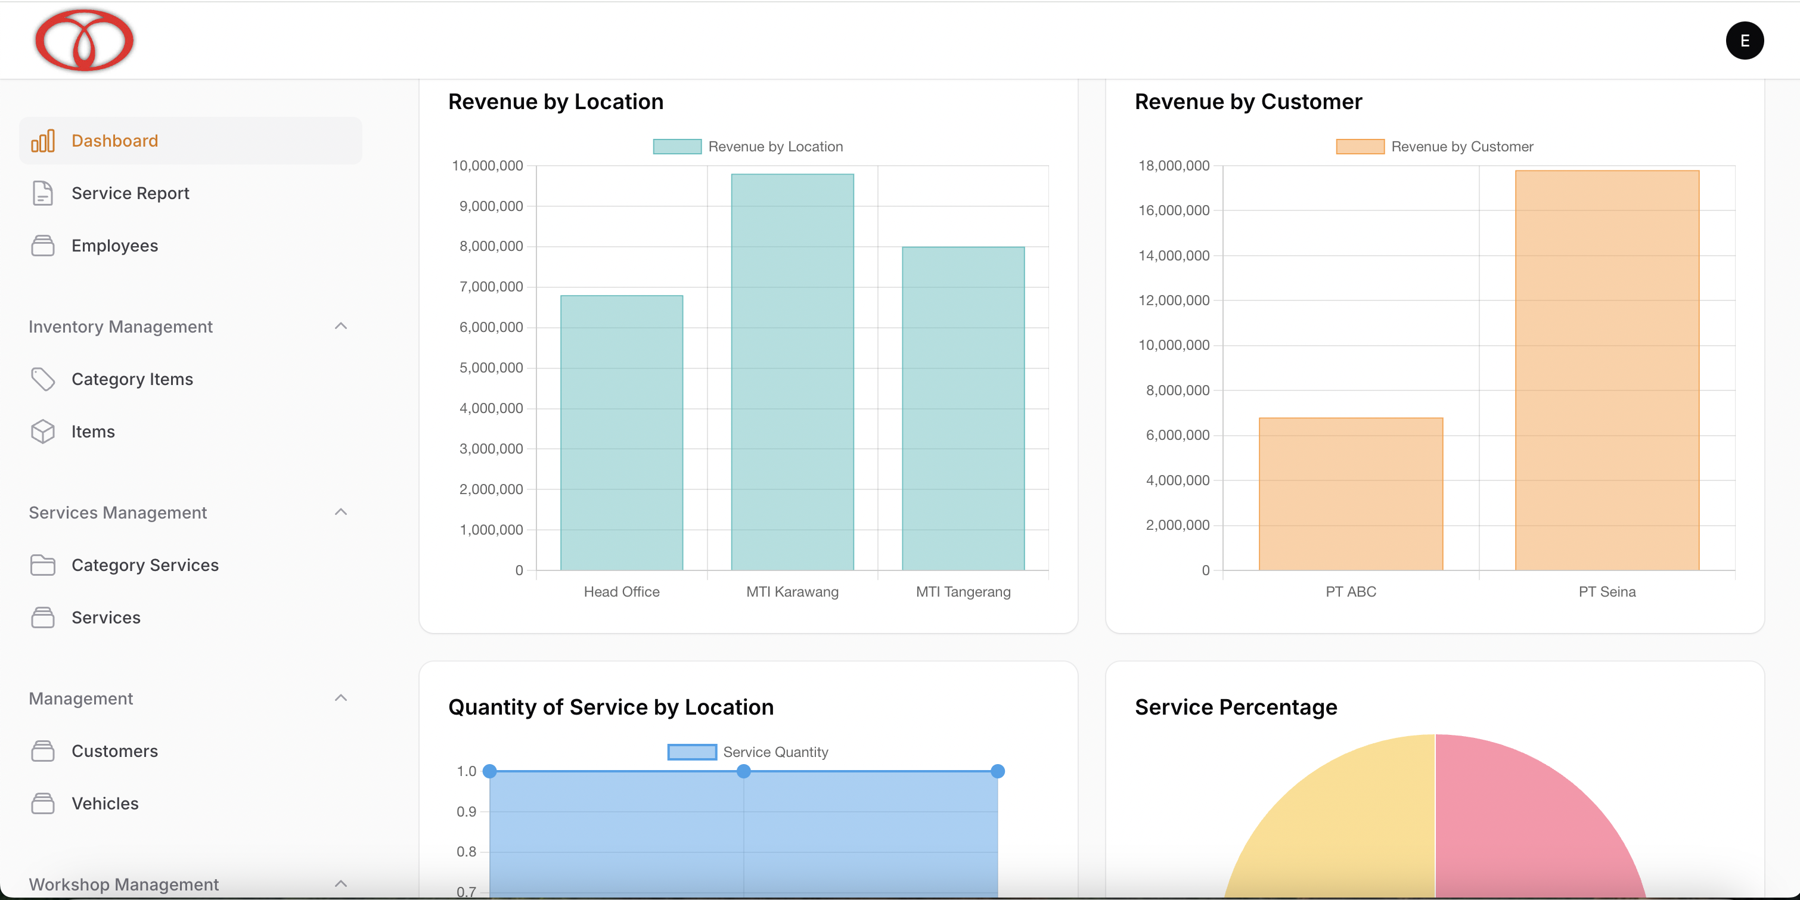Click Revenue by Customer legend label

(x=1462, y=146)
